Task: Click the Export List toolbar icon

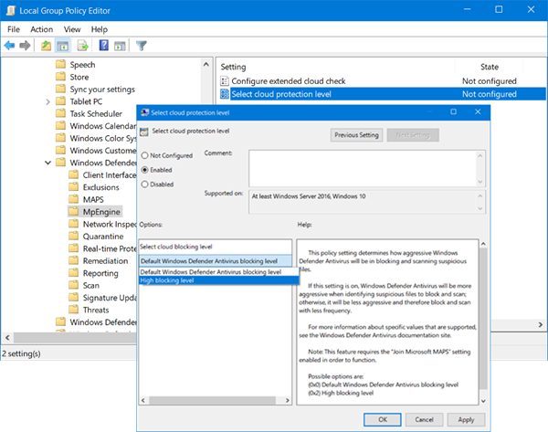Action: (83, 45)
